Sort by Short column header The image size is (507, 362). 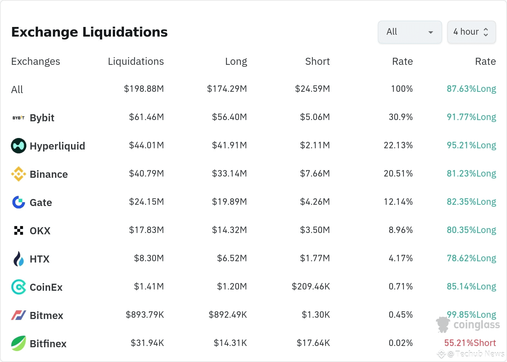point(317,61)
